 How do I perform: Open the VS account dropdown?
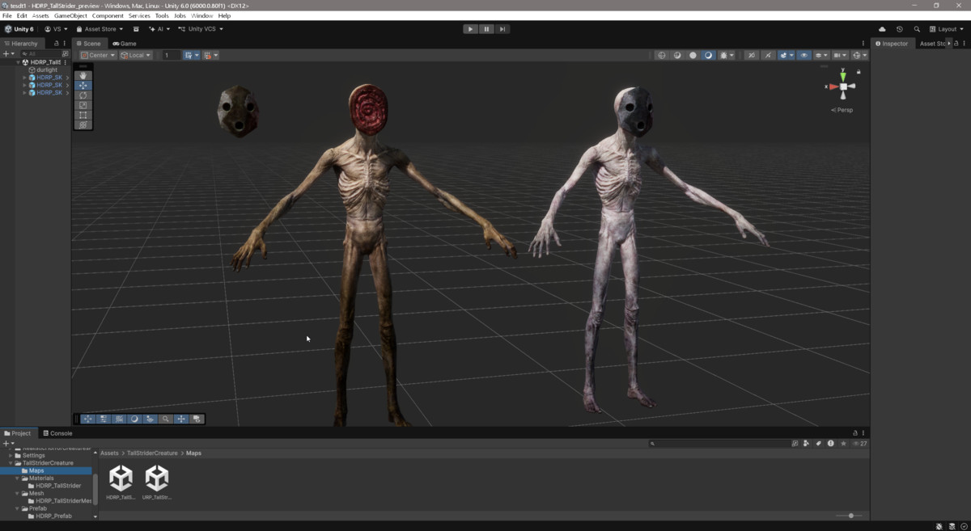(x=57, y=29)
